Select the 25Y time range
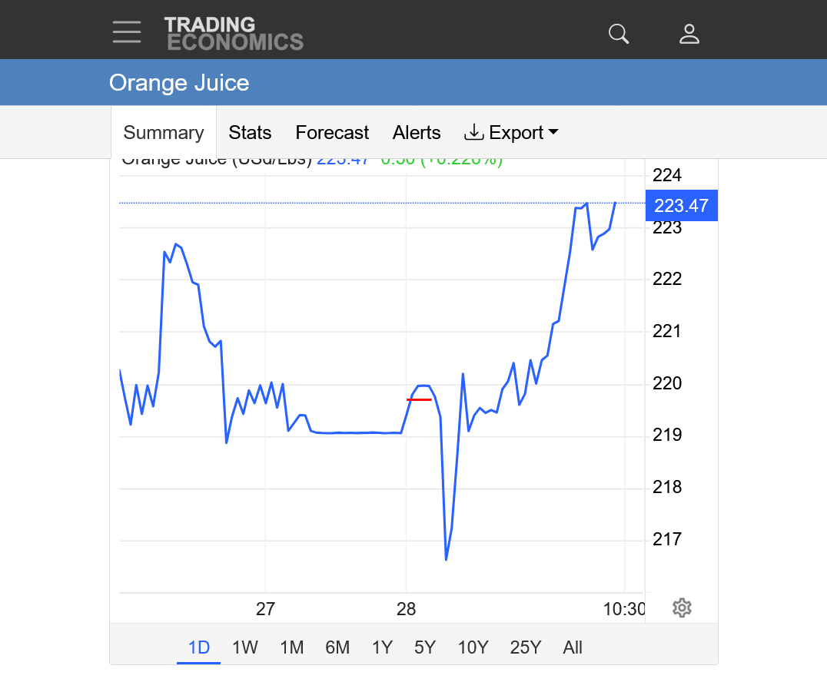Image resolution: width=827 pixels, height=692 pixels. [x=526, y=647]
